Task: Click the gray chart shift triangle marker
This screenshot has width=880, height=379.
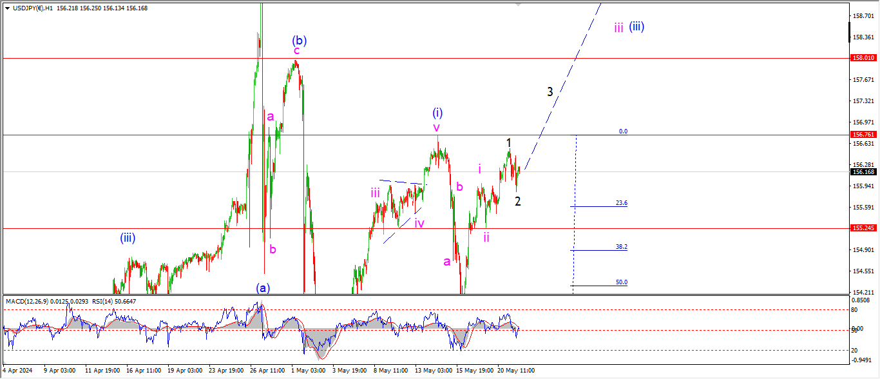Action: (x=518, y=5)
